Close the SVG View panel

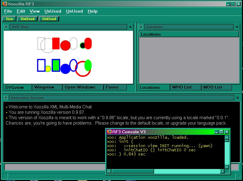tap(130, 27)
